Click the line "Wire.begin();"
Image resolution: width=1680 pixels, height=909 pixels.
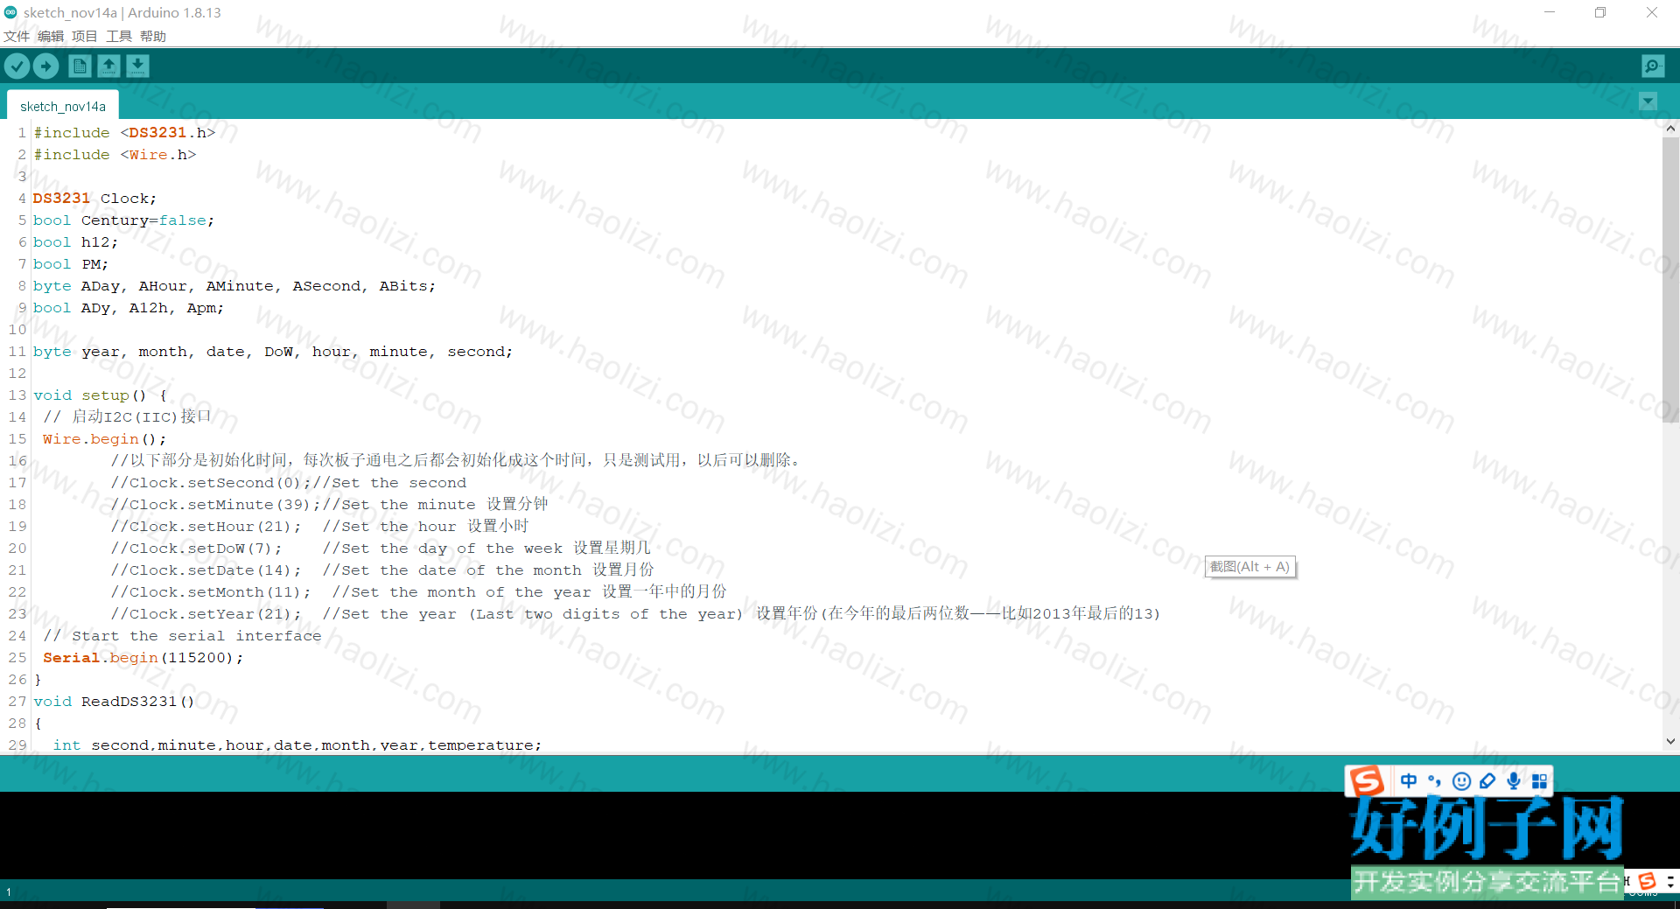coord(104,439)
